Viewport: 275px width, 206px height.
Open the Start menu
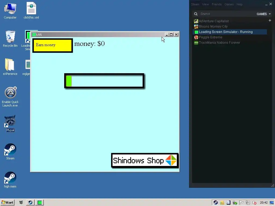pyautogui.click(x=7, y=203)
